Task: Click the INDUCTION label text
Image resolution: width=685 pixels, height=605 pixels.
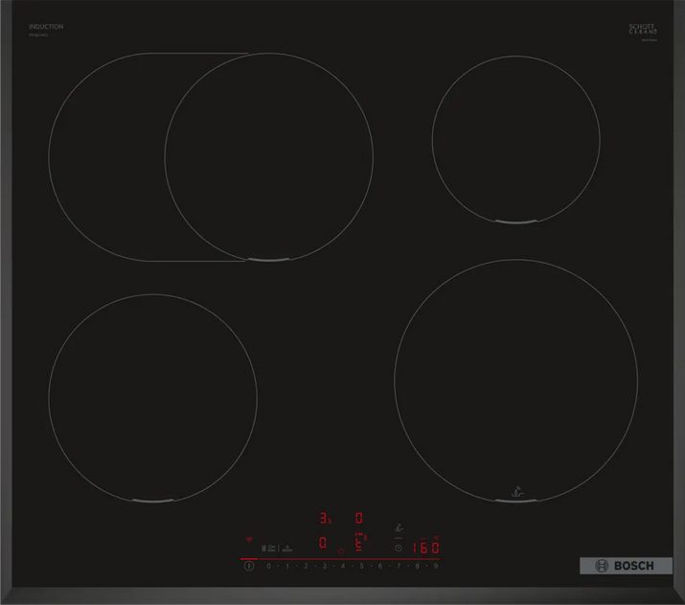Action: [x=46, y=27]
